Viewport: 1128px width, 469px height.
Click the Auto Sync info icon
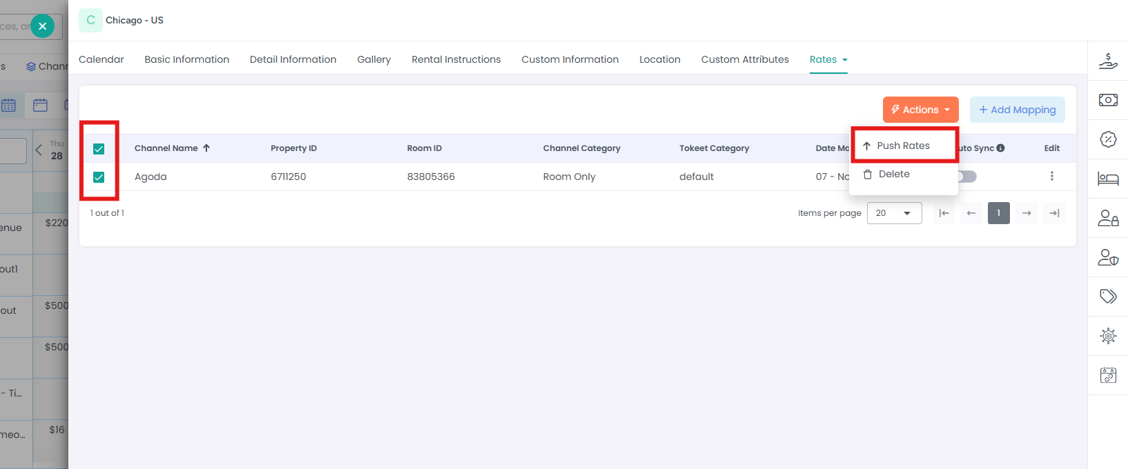coord(1000,148)
